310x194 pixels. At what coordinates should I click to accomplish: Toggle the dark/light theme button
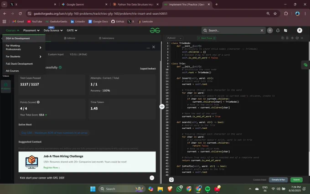point(270,30)
